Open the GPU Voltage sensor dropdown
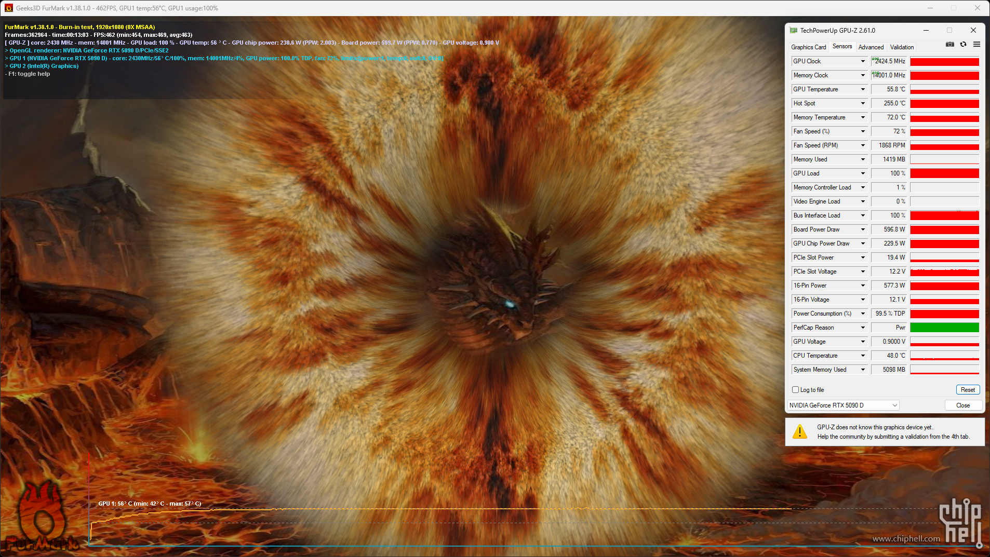The width and height of the screenshot is (990, 557). click(x=863, y=342)
